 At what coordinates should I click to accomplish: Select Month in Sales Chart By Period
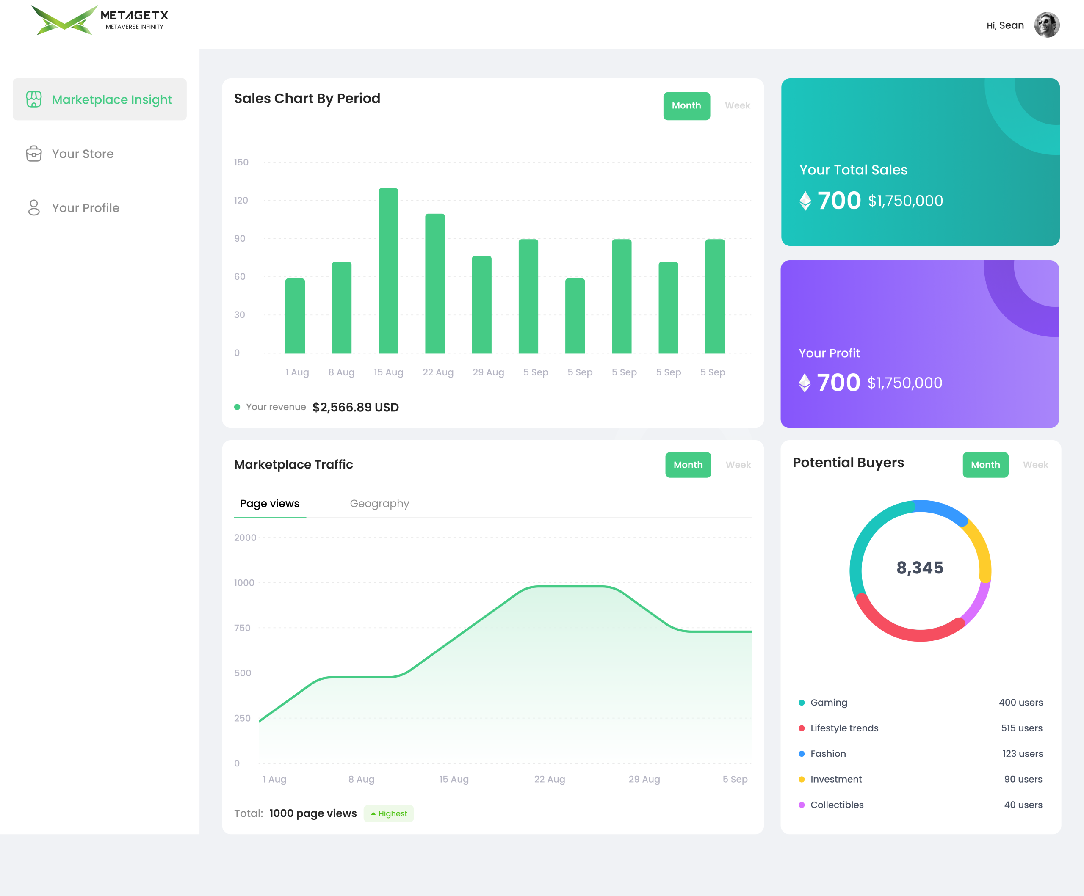coord(686,106)
